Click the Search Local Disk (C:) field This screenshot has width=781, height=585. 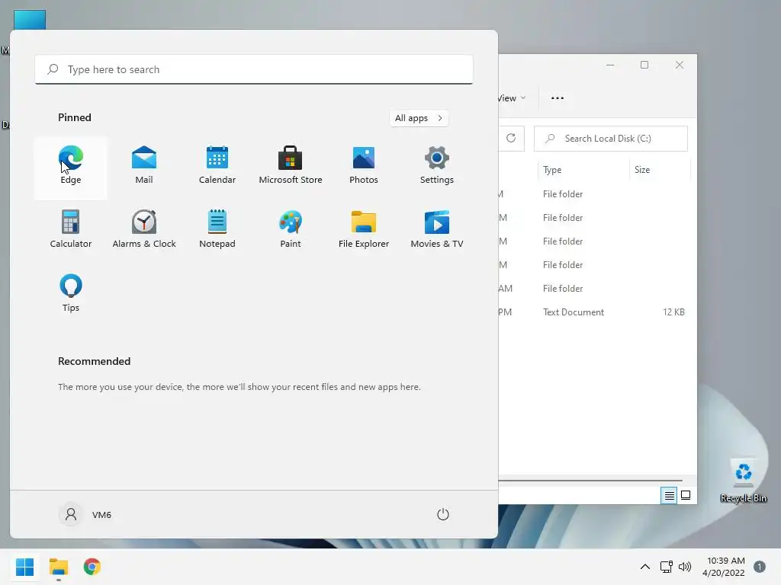[x=611, y=139]
